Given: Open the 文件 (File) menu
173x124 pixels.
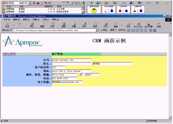Looking at the screenshot, I should (x=7, y=19).
